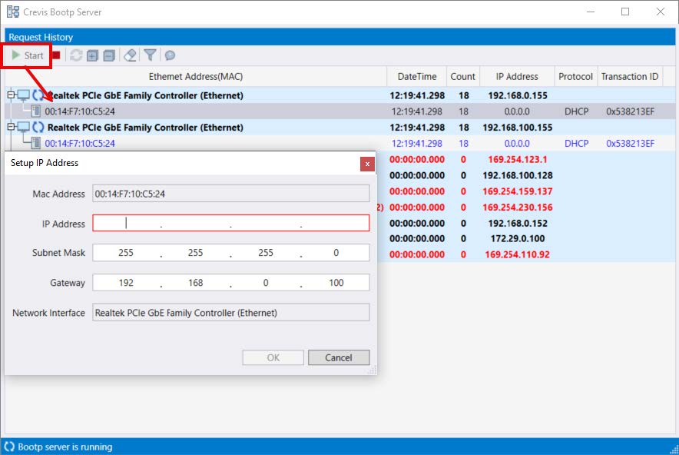Screen dimensions: 679x455
Task: Click the device icon beside the blue MAC entry
Action: pos(36,143)
